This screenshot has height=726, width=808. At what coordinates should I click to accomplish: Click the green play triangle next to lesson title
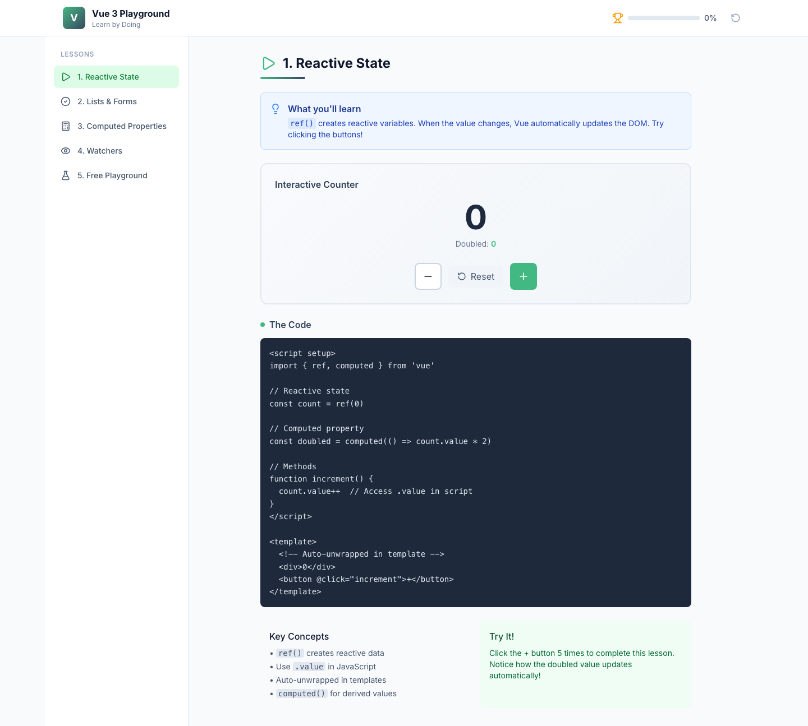tap(268, 63)
